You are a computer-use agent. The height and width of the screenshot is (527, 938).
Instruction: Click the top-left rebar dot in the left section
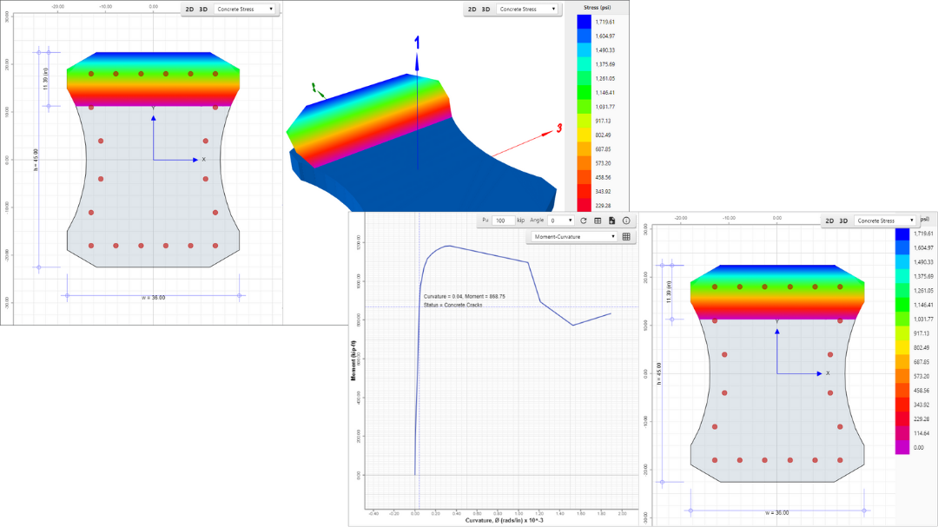click(90, 74)
